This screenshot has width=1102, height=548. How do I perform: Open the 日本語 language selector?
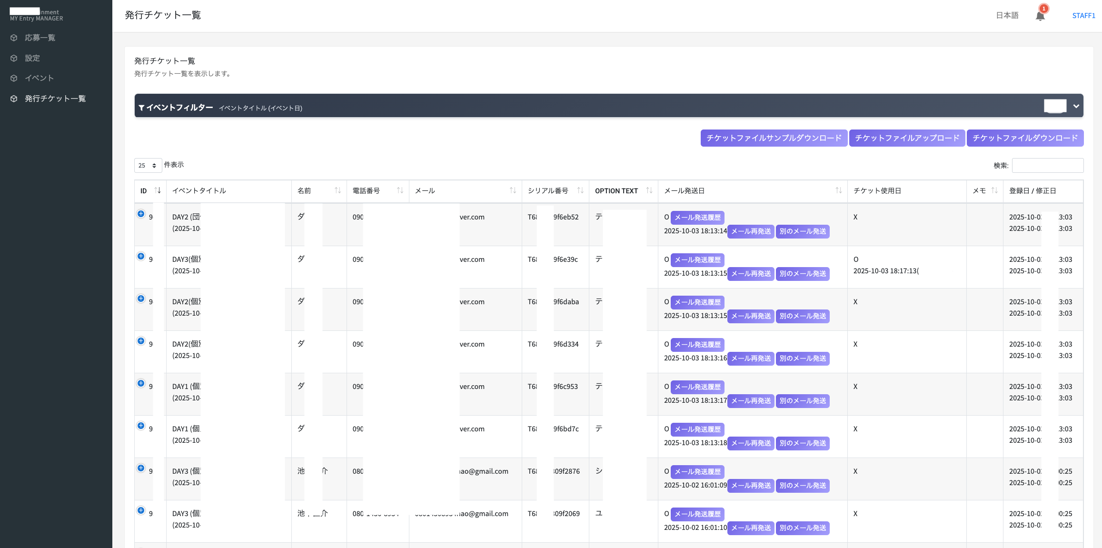(1007, 15)
